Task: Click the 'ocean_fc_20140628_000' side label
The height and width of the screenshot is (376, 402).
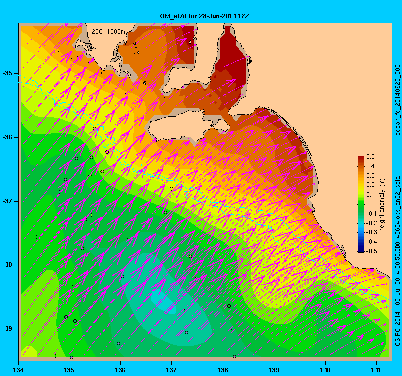Action: click(x=398, y=100)
